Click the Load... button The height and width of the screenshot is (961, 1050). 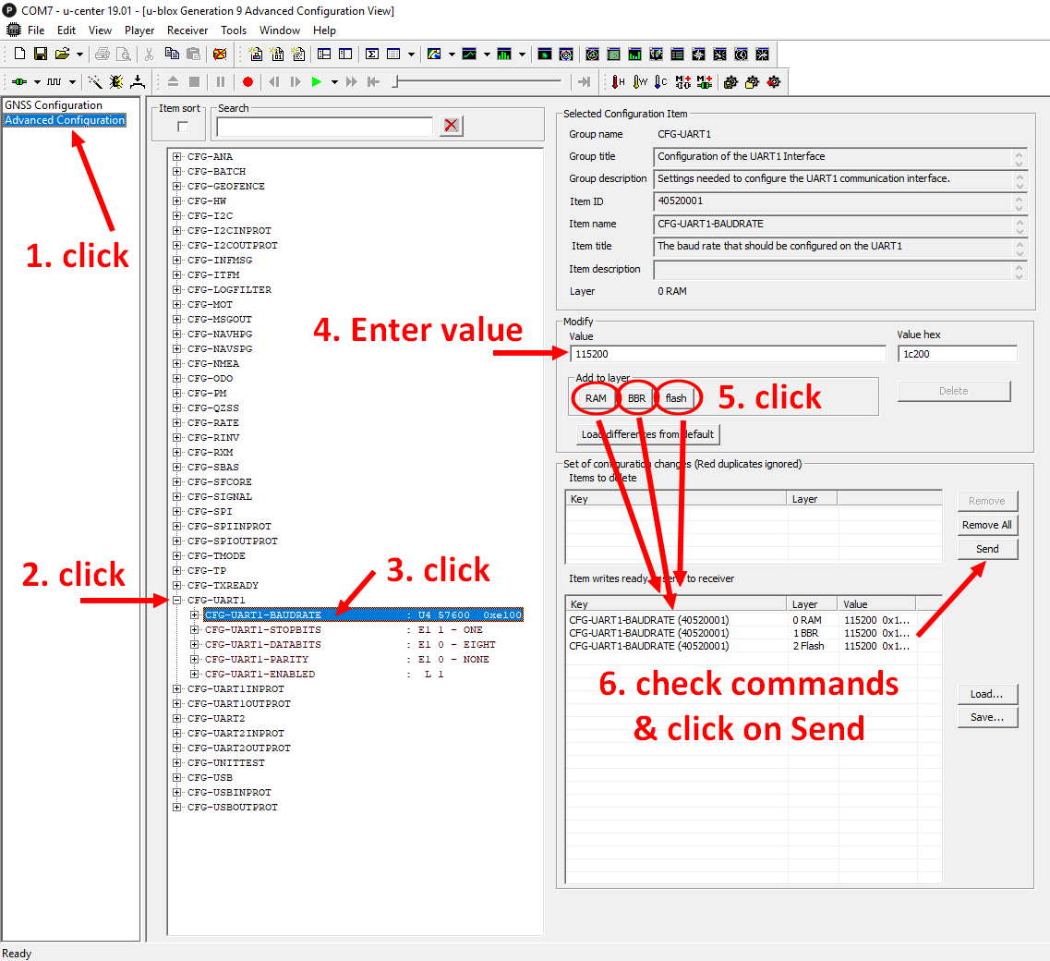[x=987, y=694]
